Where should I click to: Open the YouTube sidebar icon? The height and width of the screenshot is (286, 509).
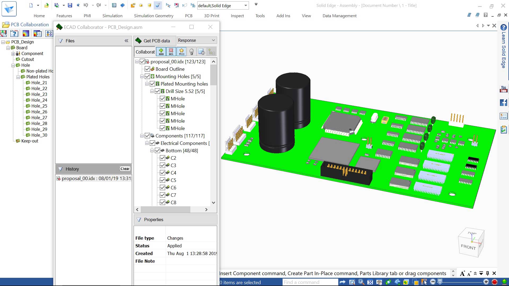pyautogui.click(x=503, y=89)
